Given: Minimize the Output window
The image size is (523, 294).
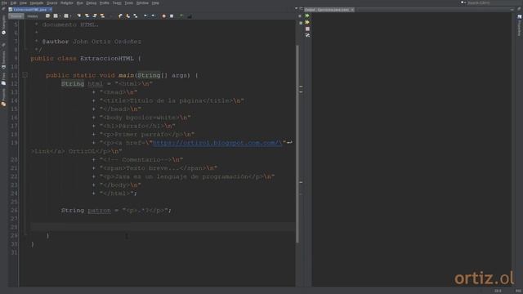Looking at the screenshot, I should click(512, 10).
